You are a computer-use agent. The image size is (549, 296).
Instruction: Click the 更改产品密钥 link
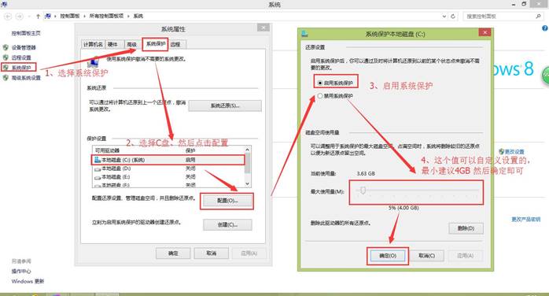[526, 220]
